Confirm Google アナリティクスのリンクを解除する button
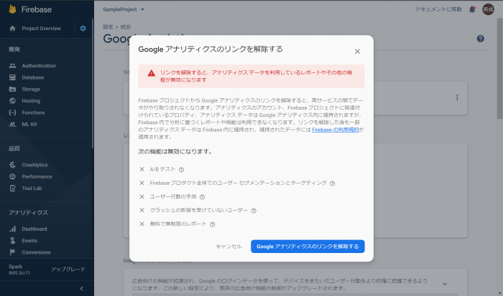The height and width of the screenshot is (296, 503). point(308,247)
